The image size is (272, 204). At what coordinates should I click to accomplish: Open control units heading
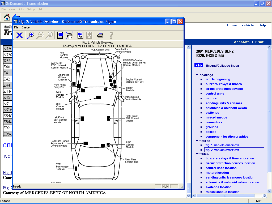[215, 93]
